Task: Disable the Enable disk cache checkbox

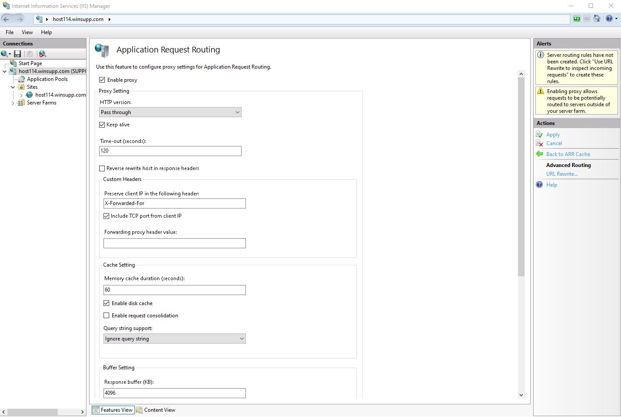Action: coord(107,303)
